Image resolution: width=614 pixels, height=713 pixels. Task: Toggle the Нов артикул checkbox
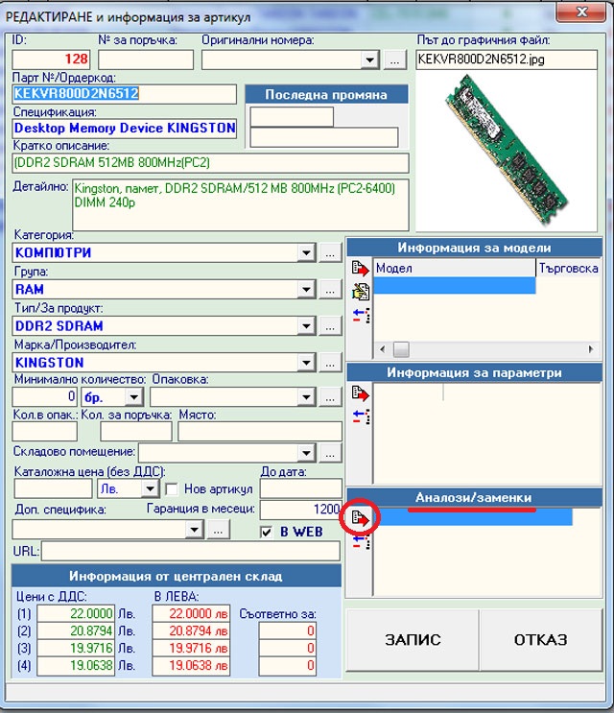pyautogui.click(x=172, y=489)
